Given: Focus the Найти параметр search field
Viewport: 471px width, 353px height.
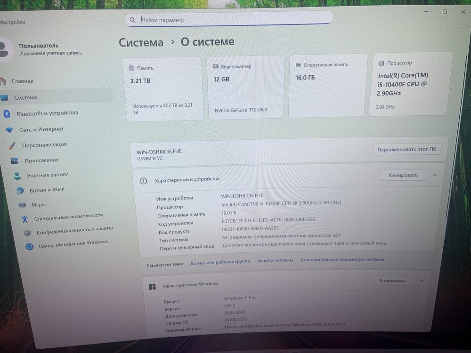Looking at the screenshot, I should pyautogui.click(x=230, y=19).
